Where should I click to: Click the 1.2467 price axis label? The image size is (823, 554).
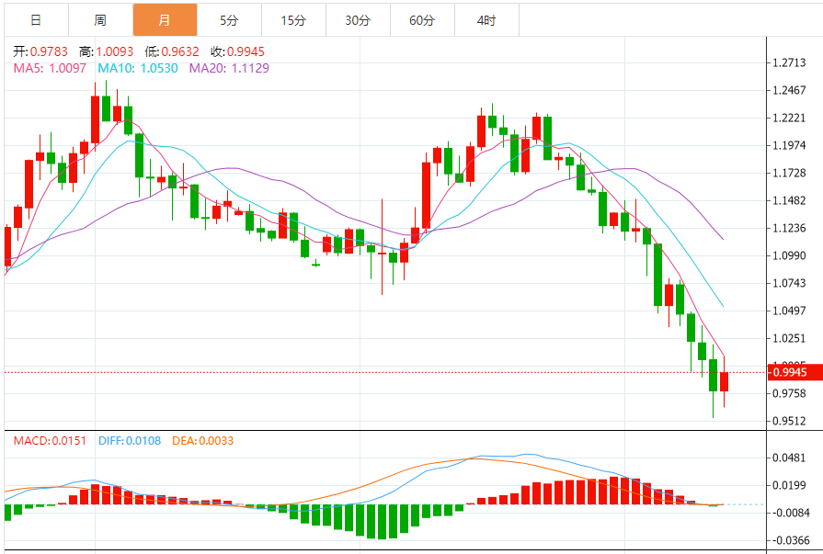coord(789,90)
